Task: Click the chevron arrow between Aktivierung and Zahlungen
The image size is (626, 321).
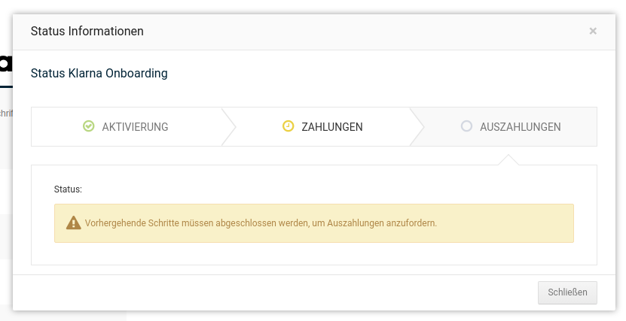Action: [x=229, y=126]
